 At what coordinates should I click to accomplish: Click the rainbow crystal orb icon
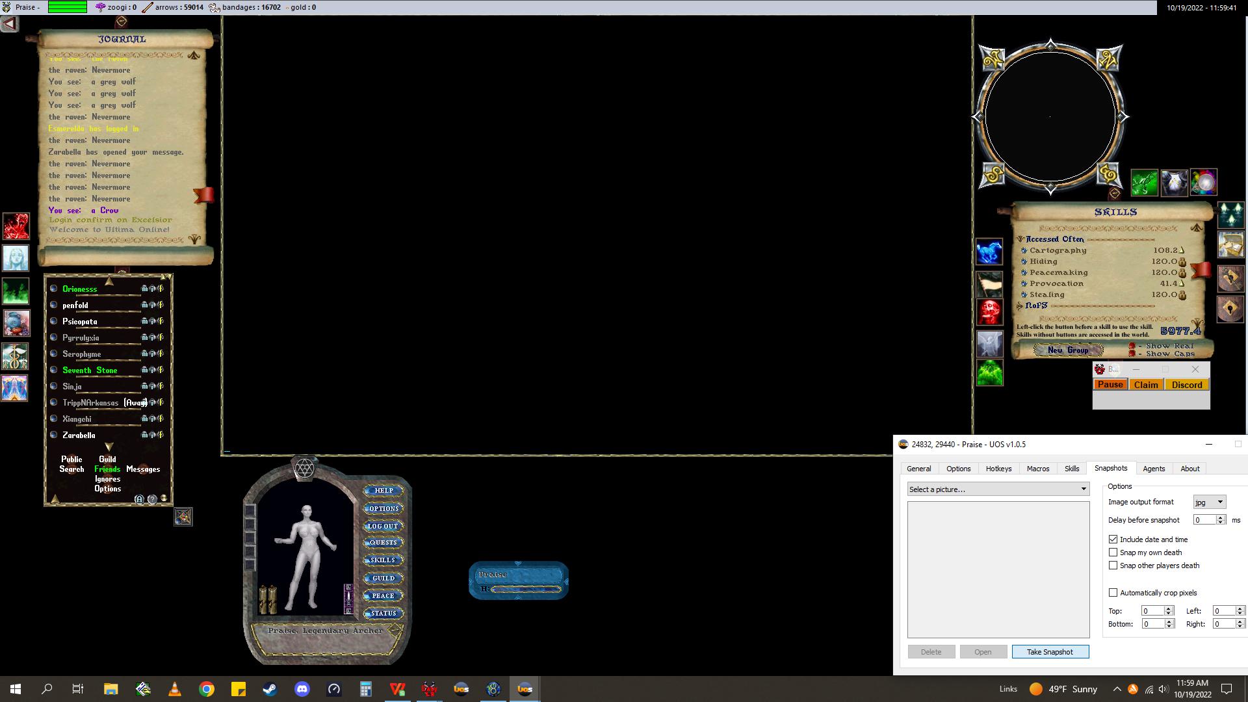pyautogui.click(x=1204, y=183)
